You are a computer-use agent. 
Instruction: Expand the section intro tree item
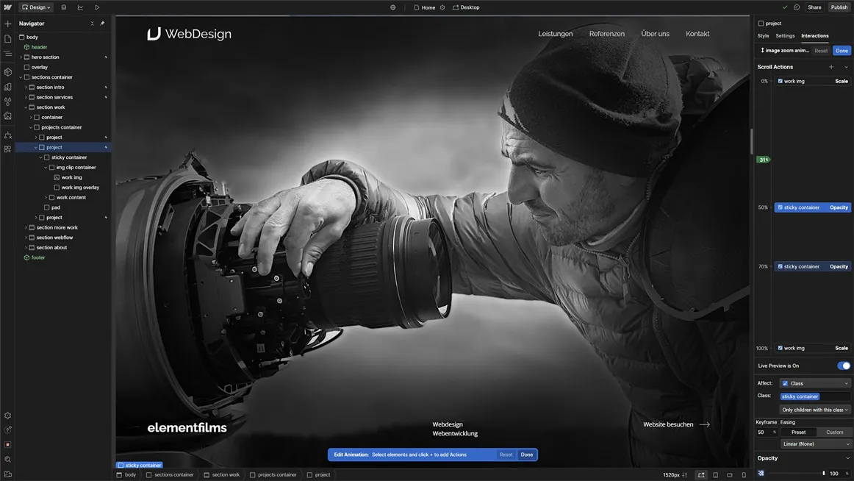26,88
